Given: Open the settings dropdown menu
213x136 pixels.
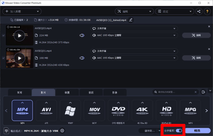Looking at the screenshot, I should tap(174, 11).
